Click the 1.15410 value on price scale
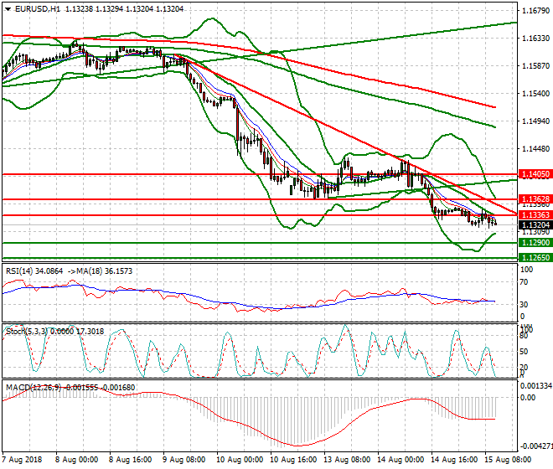The height and width of the screenshot is (469, 553). coord(535,94)
